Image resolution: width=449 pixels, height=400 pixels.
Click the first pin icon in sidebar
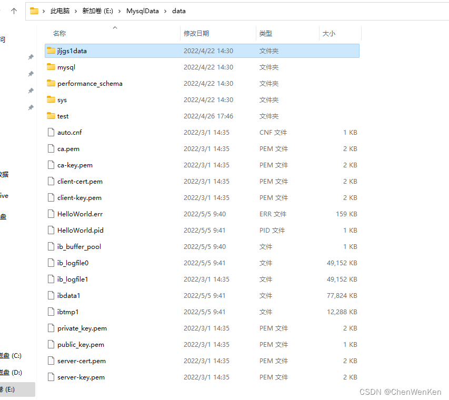[31, 57]
